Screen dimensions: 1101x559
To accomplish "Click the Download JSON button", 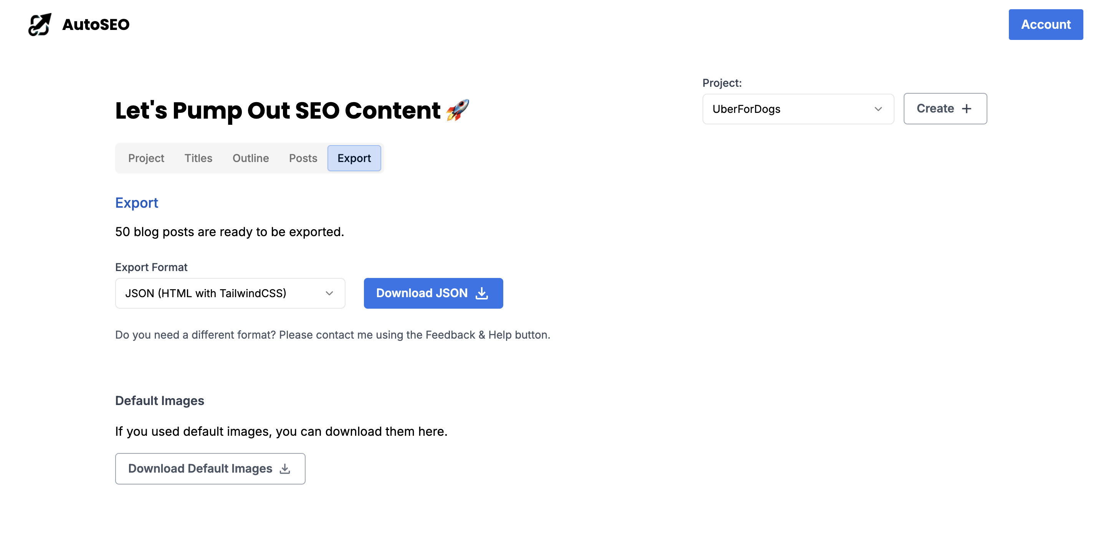I will pos(433,293).
